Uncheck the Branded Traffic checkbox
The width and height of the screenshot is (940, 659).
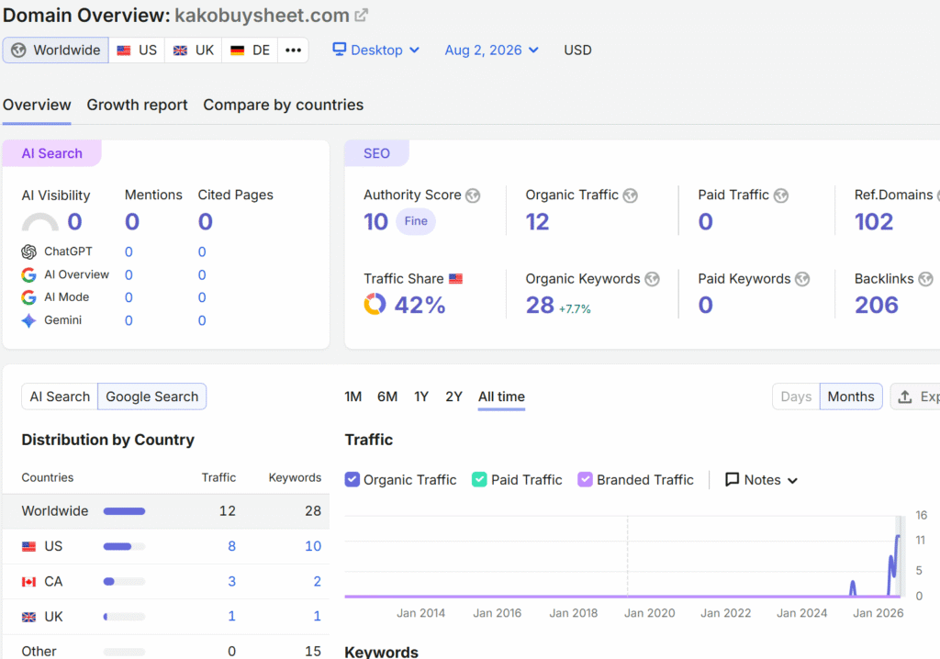(x=585, y=480)
